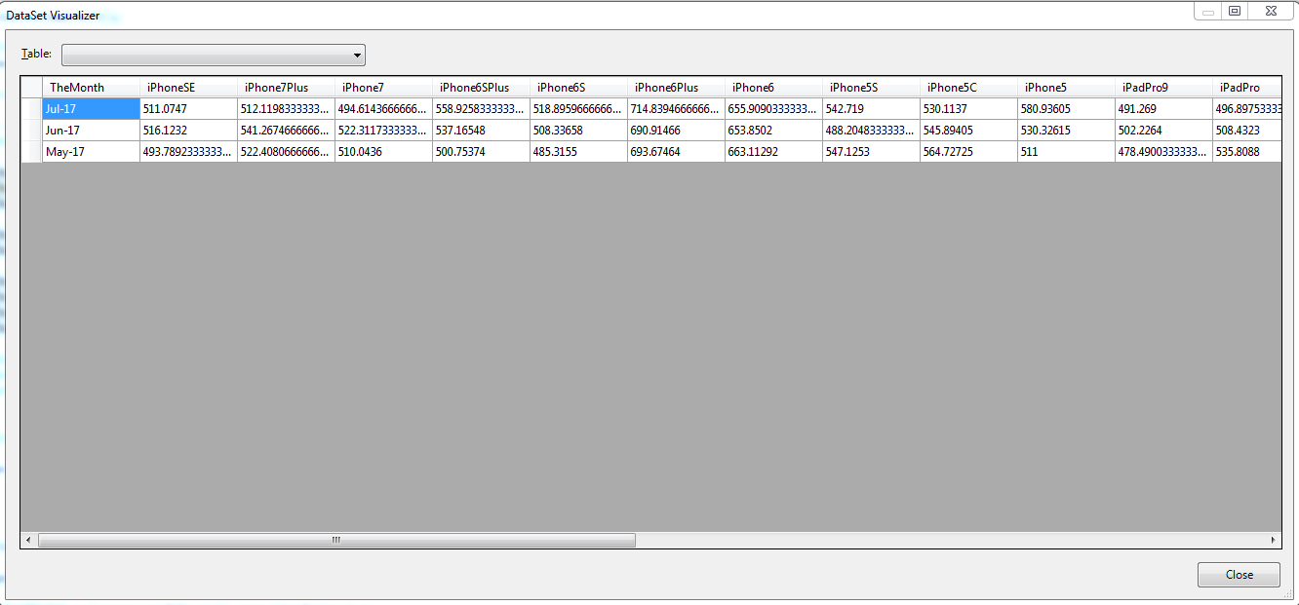Click scrollbar left arrow
This screenshot has width=1299, height=605.
click(x=28, y=540)
